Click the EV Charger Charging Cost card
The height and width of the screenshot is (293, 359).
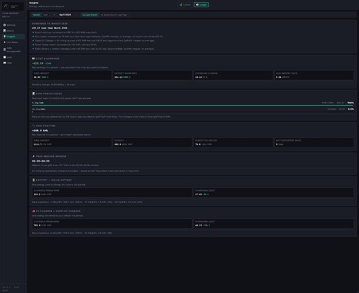tap(274, 224)
